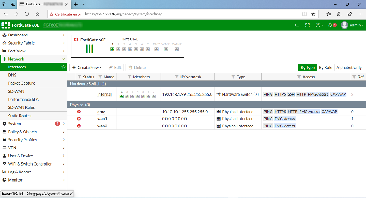Open the CLI console icon
Viewport: 366px width, 198px height.
pyautogui.click(x=297, y=25)
